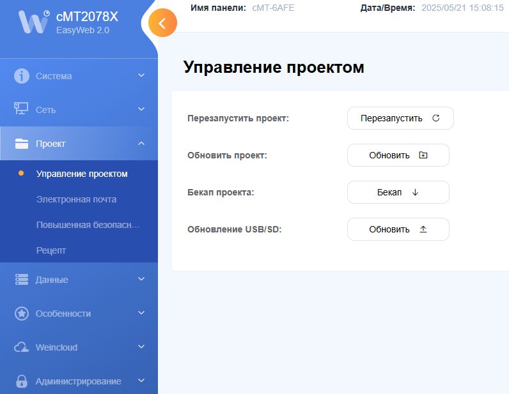
Task: Open the Рецепт submenu item
Action: 51,250
